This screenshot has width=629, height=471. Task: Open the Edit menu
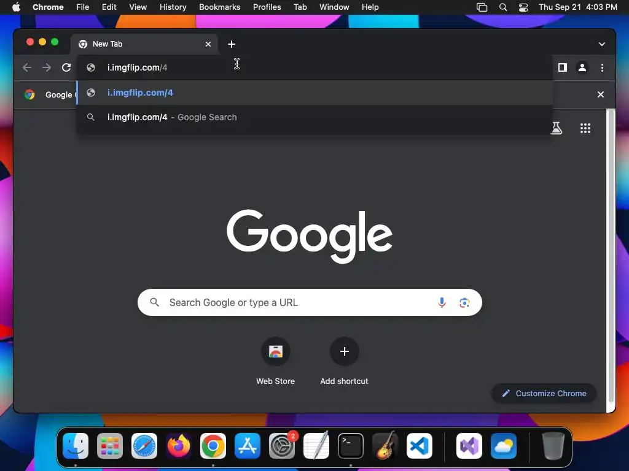[109, 7]
